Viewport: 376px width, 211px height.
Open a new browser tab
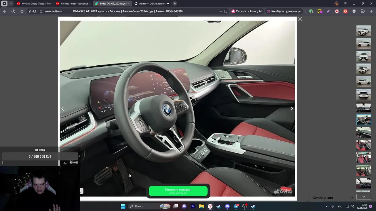175,4
